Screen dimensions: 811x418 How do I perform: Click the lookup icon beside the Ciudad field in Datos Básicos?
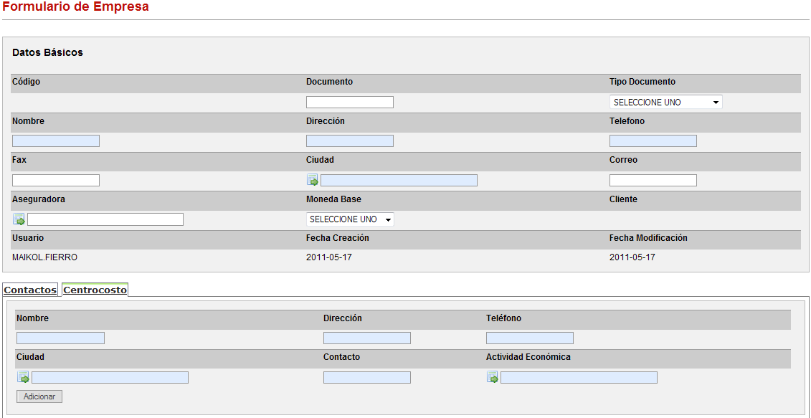coord(312,180)
